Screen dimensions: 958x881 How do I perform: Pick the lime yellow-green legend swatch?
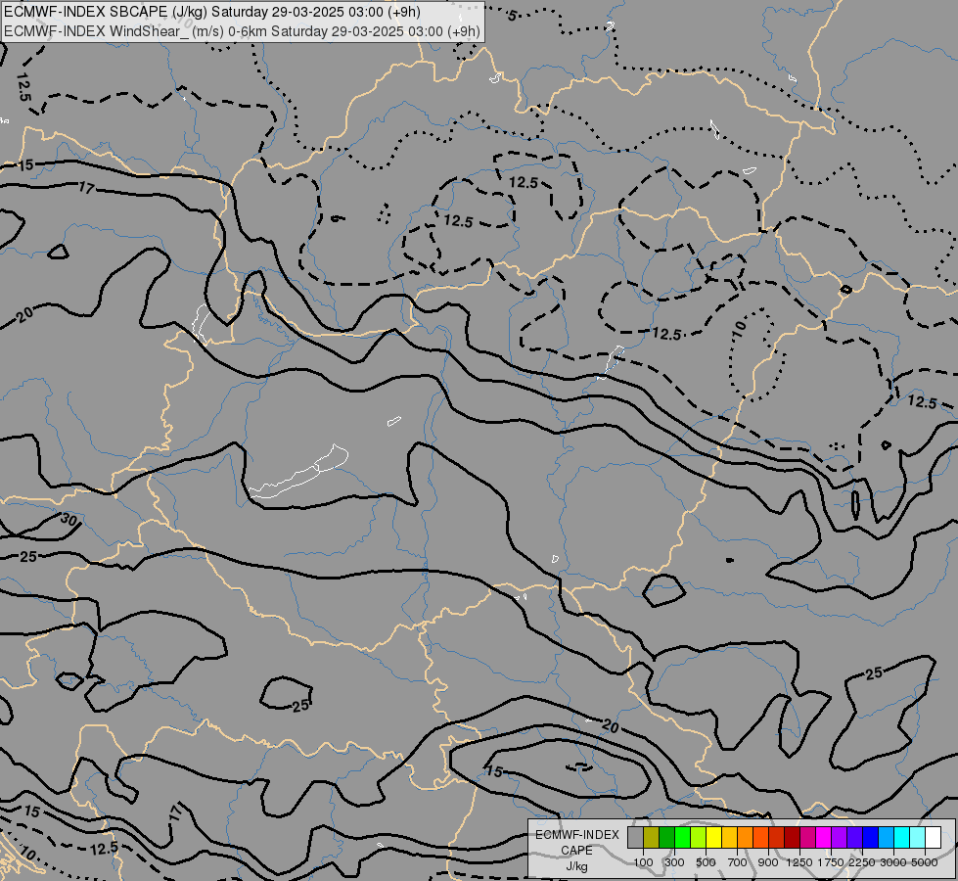[x=699, y=837]
